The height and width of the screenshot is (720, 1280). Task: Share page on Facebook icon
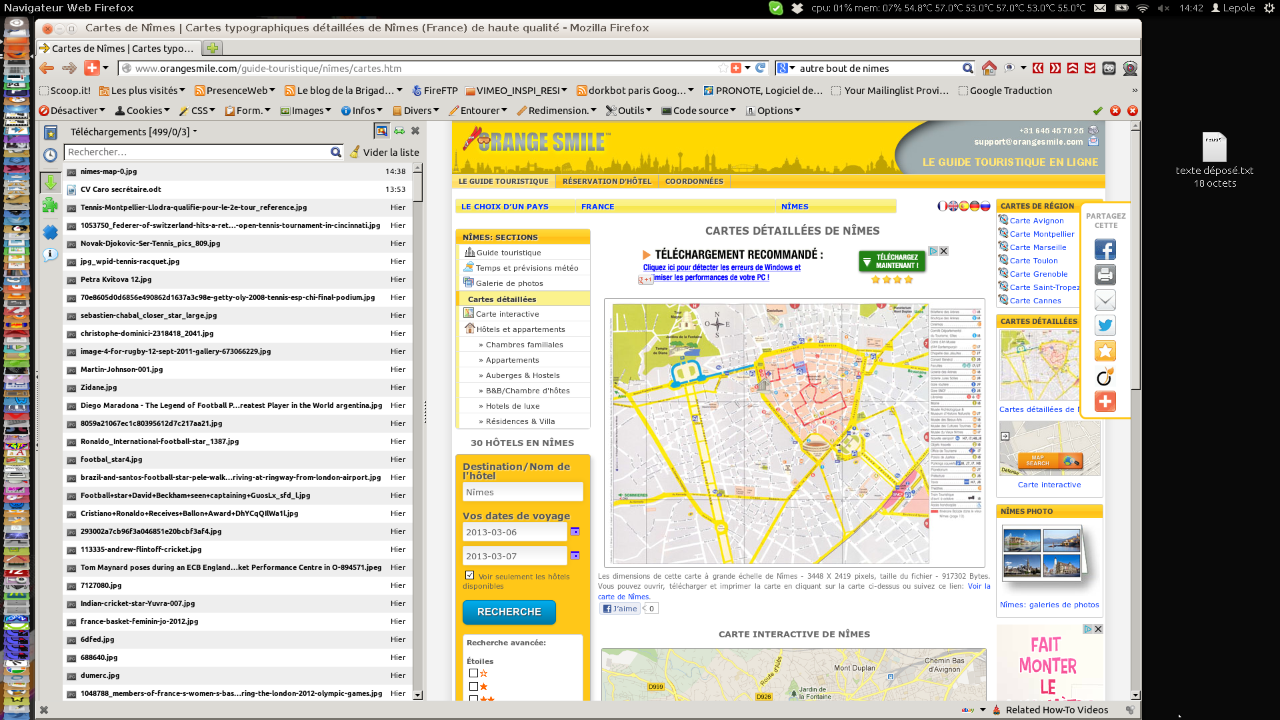(1105, 250)
